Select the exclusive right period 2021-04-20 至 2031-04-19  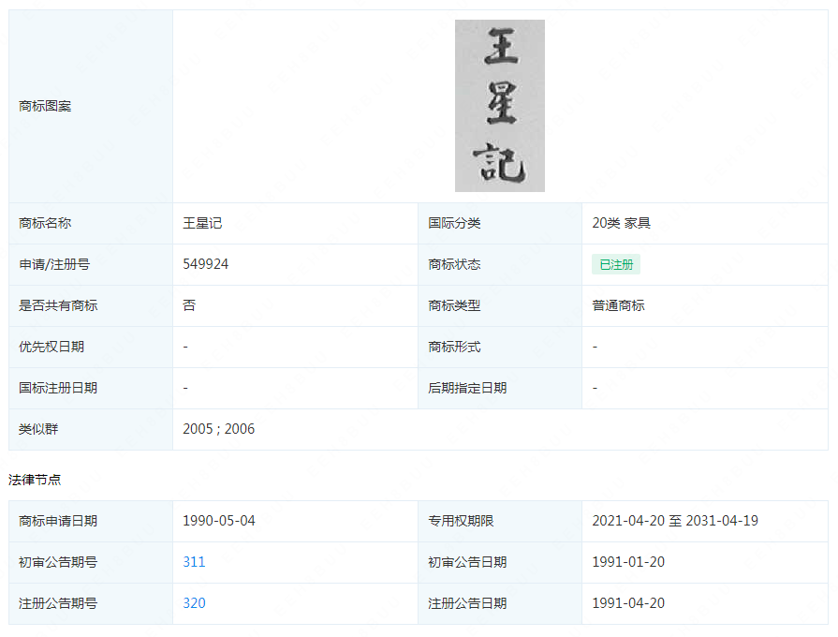click(675, 521)
